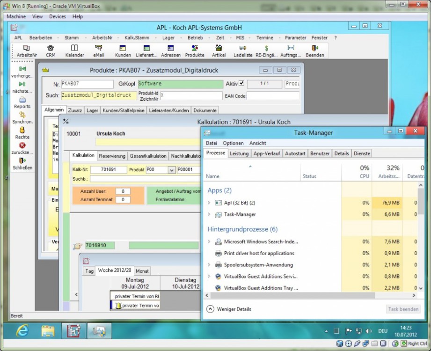Screen dimensions: 431x351
Task: Click the Task beenden button
Action: click(x=403, y=309)
